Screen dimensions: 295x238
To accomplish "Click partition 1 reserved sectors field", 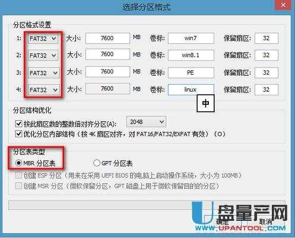I will [267, 38].
